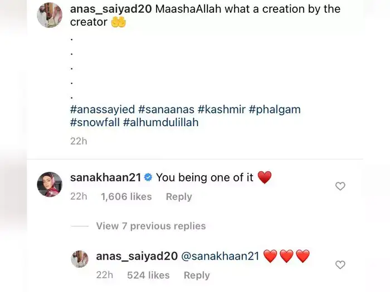390x292 pixels.
Task: Like anas_saiyad20's reply with the heart icon
Action: [340, 265]
